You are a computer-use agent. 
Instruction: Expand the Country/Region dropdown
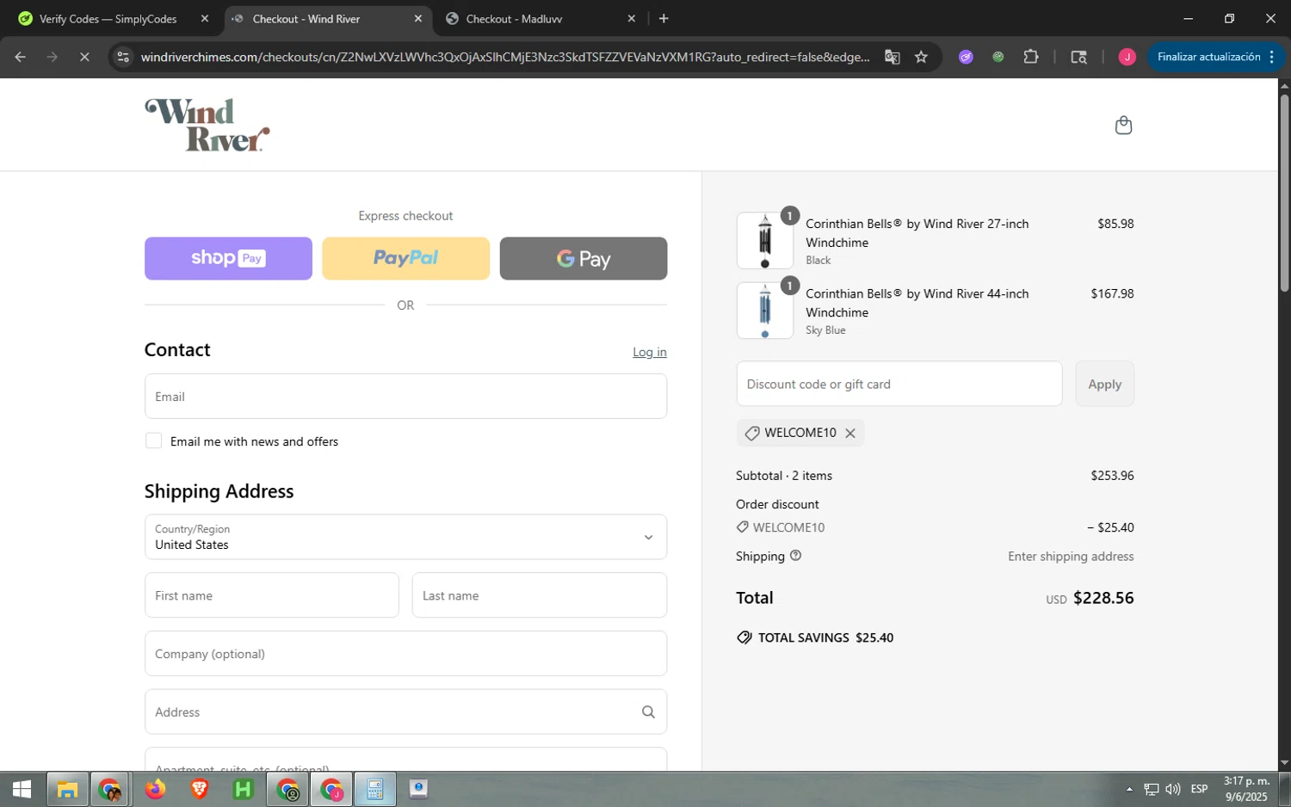(405, 537)
